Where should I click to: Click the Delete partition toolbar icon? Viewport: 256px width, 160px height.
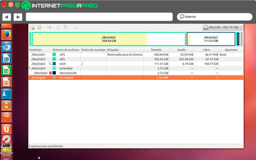point(39,27)
